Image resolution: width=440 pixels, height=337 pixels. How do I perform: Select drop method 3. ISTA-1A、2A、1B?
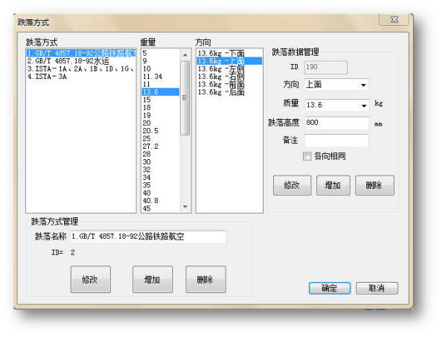pos(81,68)
